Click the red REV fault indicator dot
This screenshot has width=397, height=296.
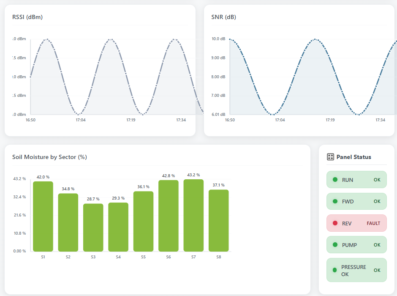(335, 223)
